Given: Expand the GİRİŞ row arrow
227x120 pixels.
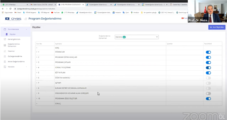Looking at the screenshot, I should click(37, 48).
